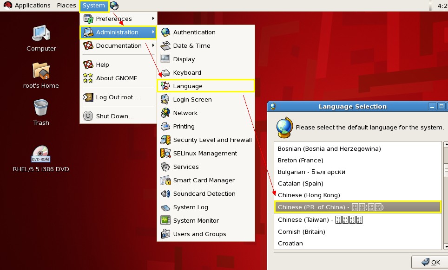Collapse the Administration submenu entry
This screenshot has width=448, height=270.
coord(118,32)
